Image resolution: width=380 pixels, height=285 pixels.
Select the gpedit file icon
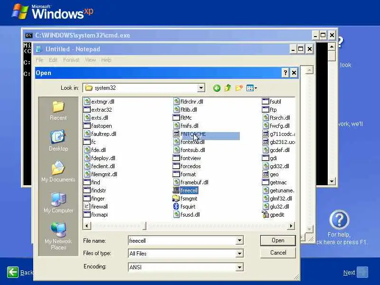[x=266, y=215]
